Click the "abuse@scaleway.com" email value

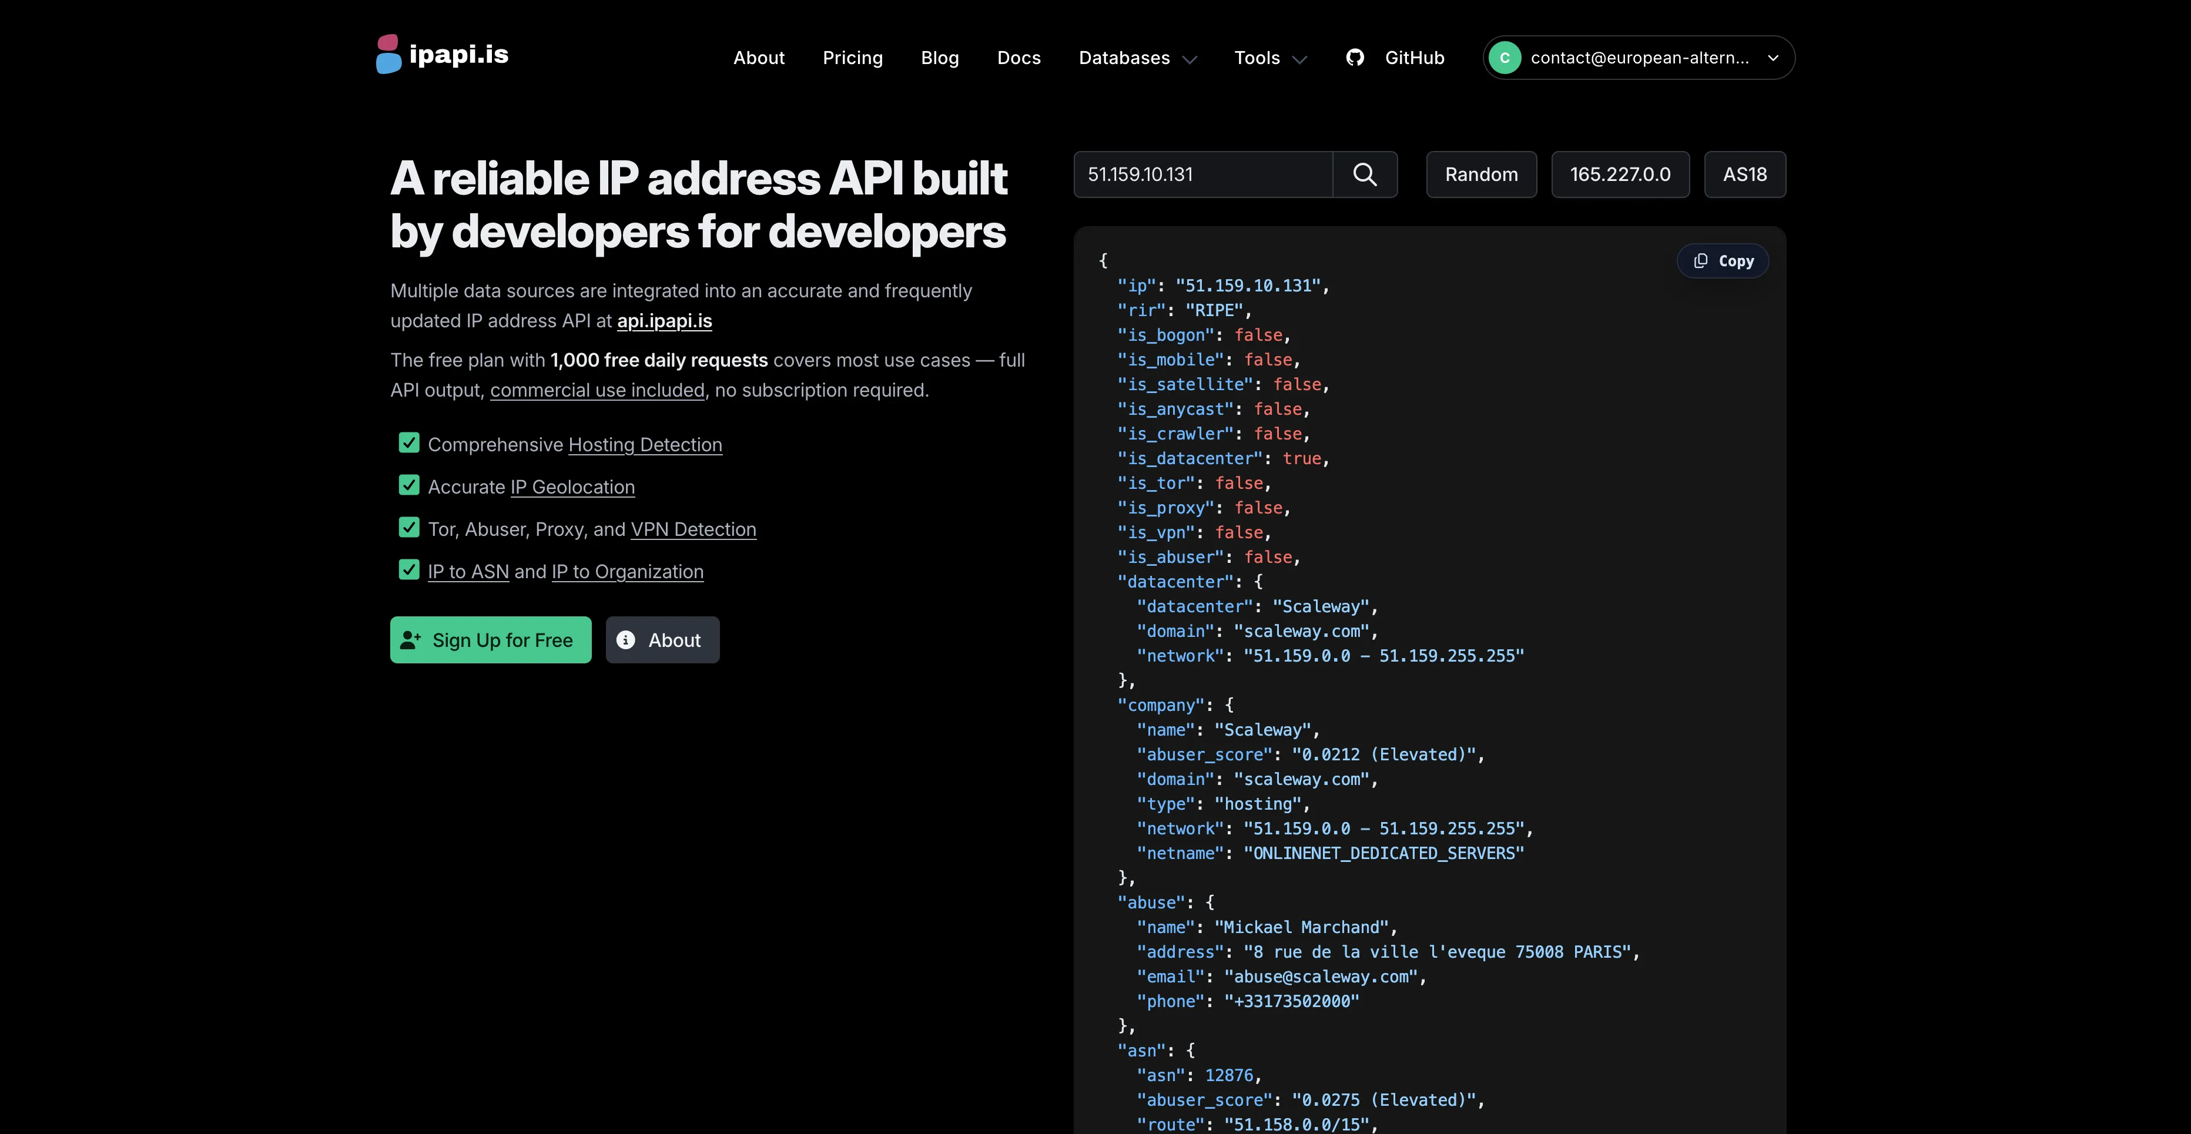(1320, 977)
